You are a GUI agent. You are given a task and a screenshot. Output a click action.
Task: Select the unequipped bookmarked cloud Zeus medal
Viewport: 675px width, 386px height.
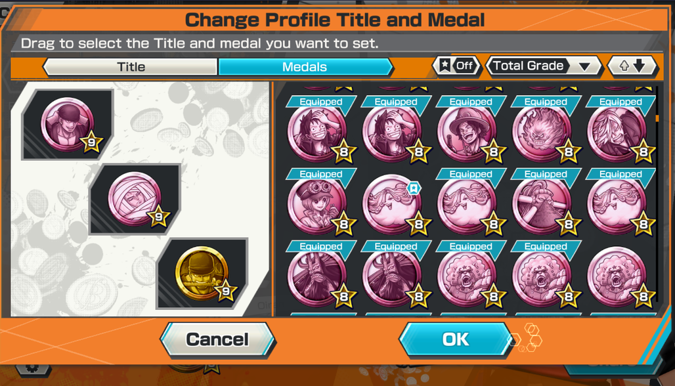pos(393,205)
